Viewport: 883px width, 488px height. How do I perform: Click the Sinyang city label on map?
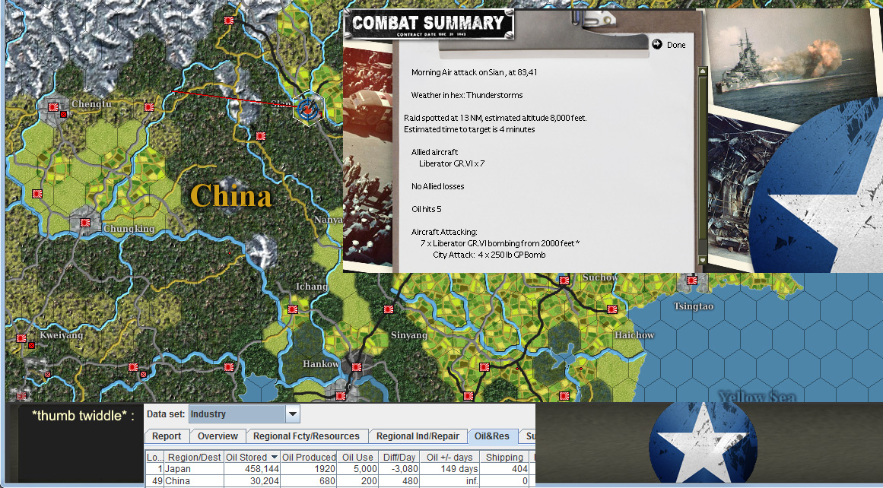coord(409,335)
